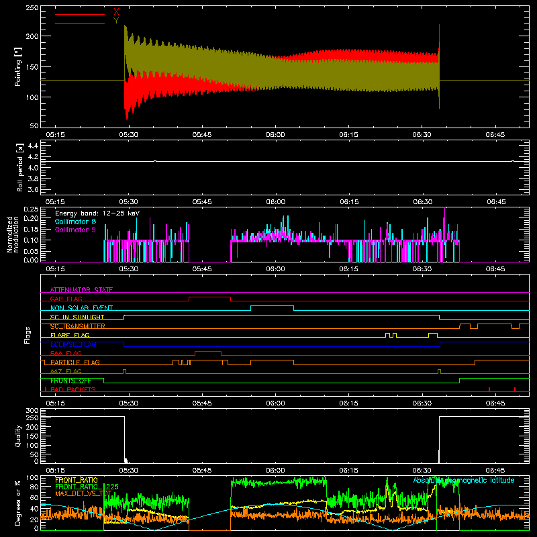Click the 06:45 time label under the Quality plot
This screenshot has height=537, width=537.
coord(495,471)
